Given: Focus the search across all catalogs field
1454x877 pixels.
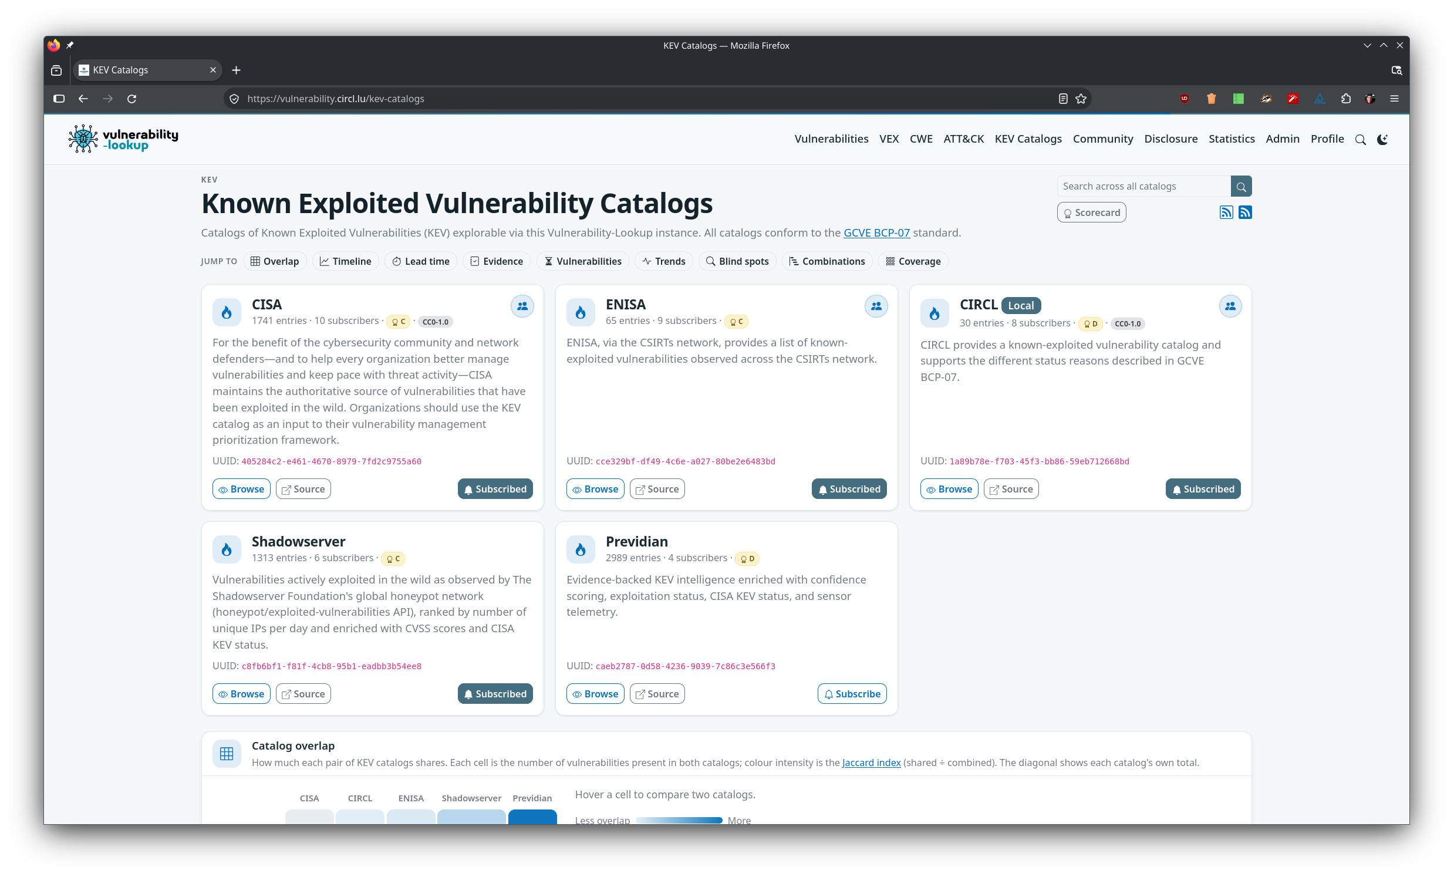Looking at the screenshot, I should (x=1143, y=187).
